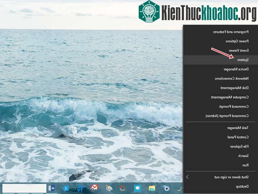Open Control Panel from the menu
This screenshot has height=194, width=258.
point(221,137)
